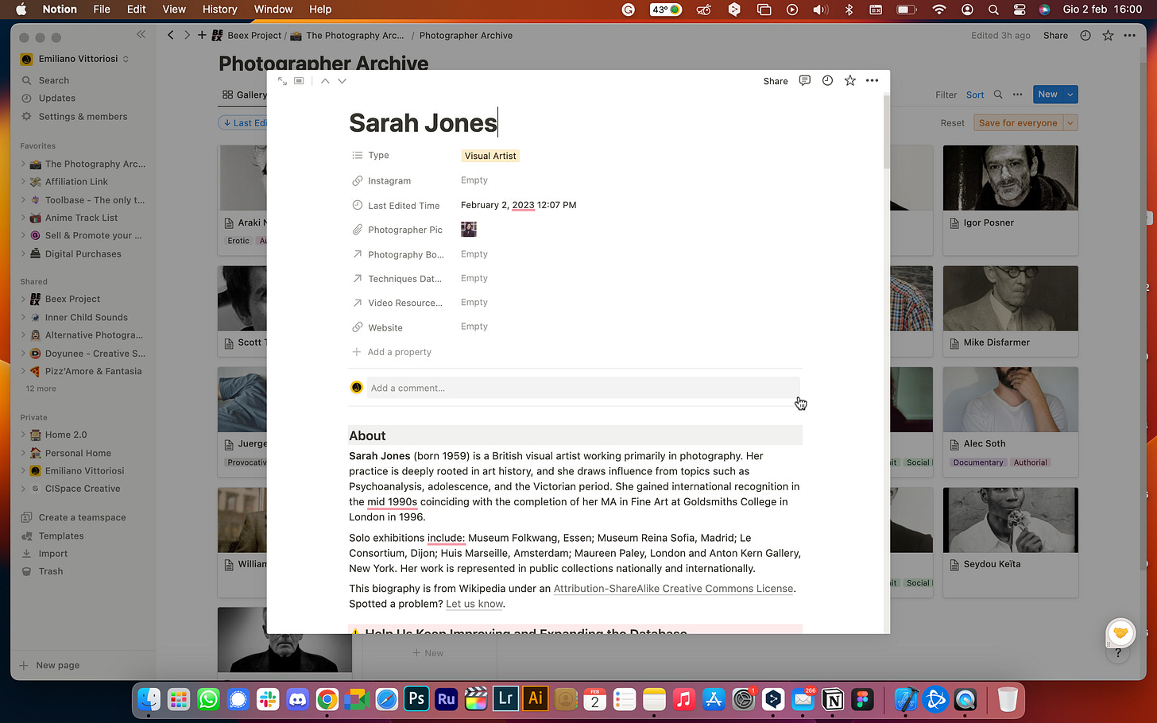Favorite the Sarah Jones page star

[850, 80]
